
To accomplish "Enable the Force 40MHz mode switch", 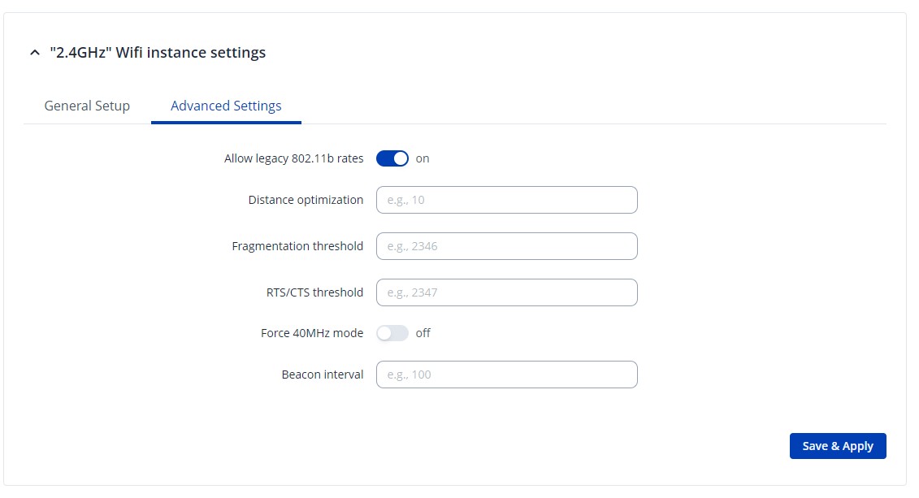I will [392, 333].
